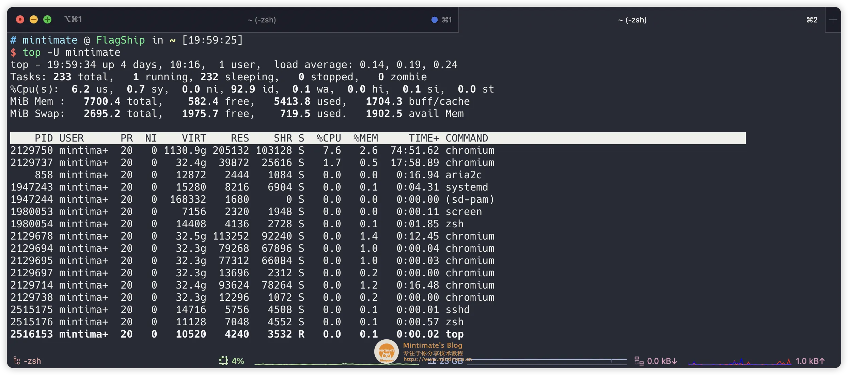This screenshot has height=375, width=848.
Task: Click the COMMAND column header
Action: 467,138
